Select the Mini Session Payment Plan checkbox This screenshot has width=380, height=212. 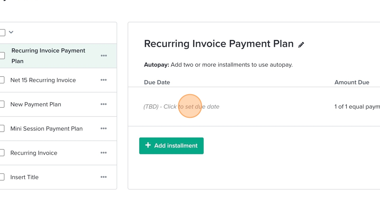point(2,129)
